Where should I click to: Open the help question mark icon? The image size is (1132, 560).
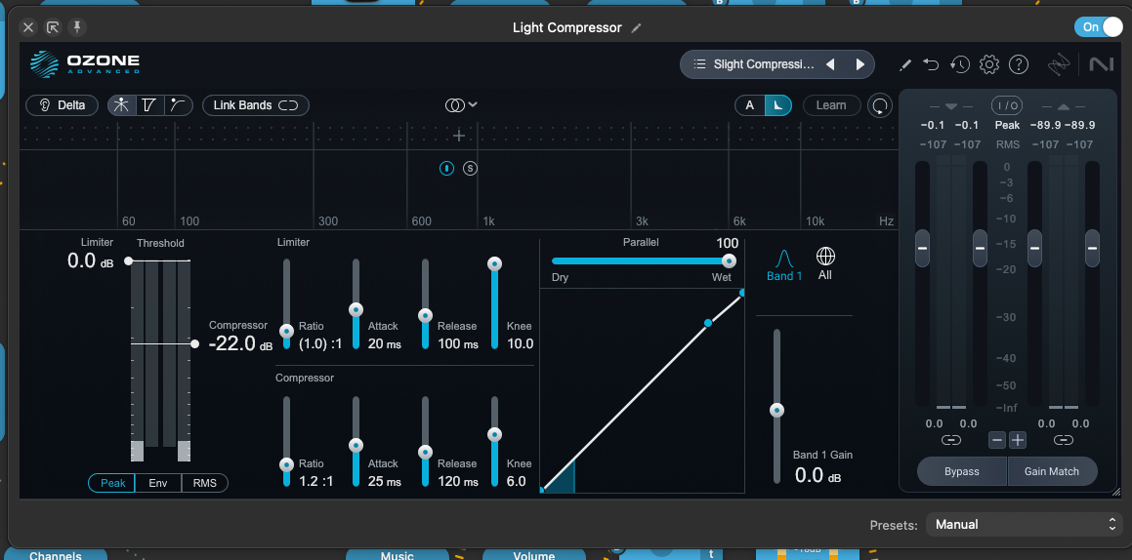[x=1018, y=64]
